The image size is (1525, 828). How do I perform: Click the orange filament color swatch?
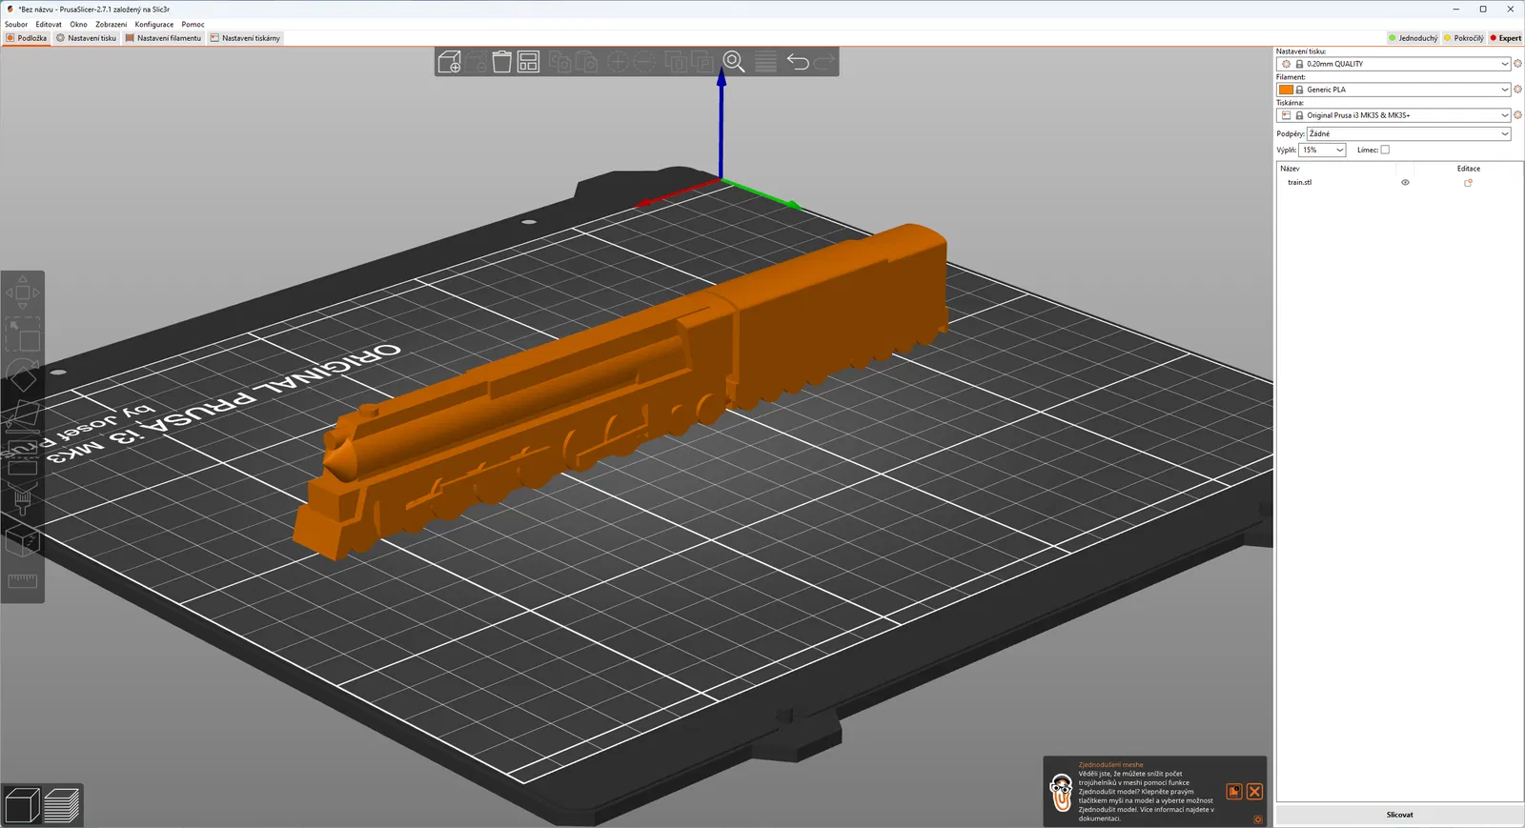point(1286,90)
